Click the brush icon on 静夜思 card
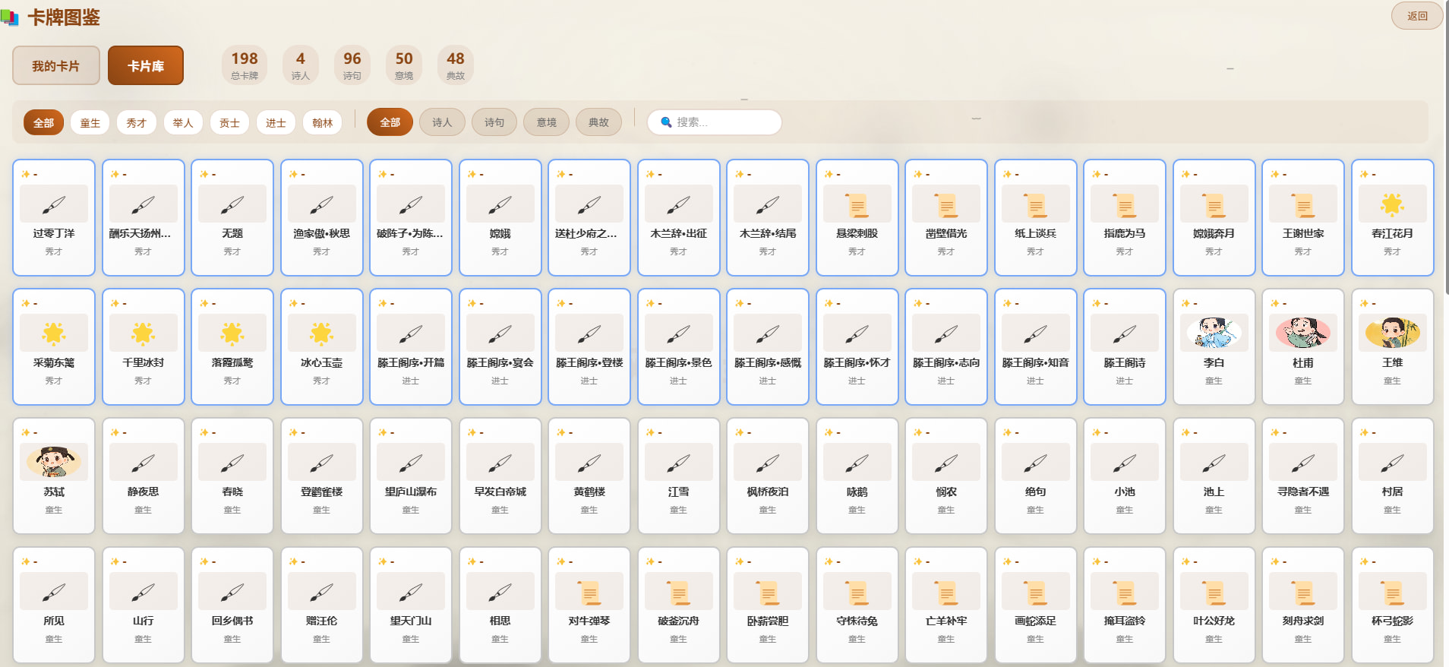The height and width of the screenshot is (667, 1449). point(143,462)
